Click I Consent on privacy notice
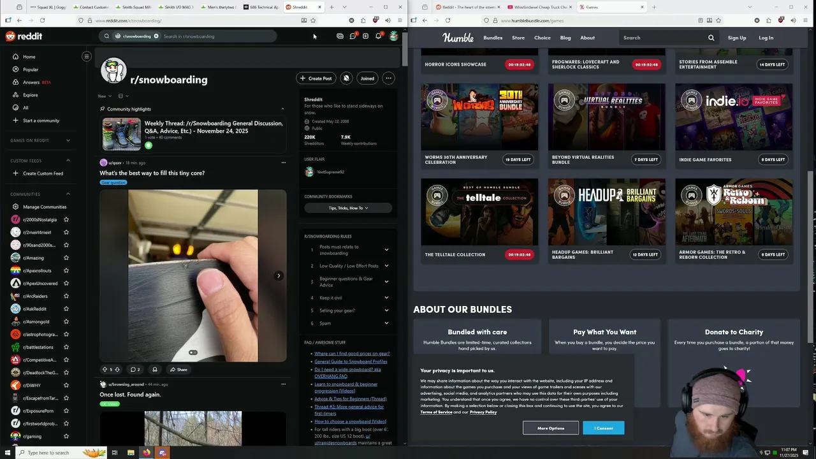Viewport: 816px width, 459px height. tap(603, 428)
